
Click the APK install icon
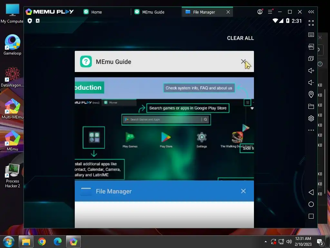tap(311, 46)
